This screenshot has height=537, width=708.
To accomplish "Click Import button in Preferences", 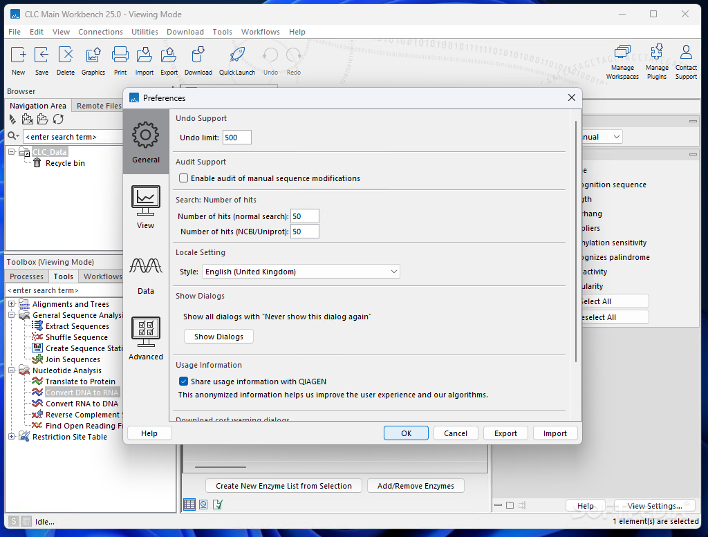I will click(x=555, y=433).
